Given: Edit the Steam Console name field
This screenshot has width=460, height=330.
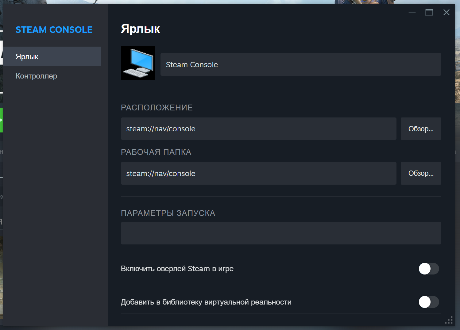Looking at the screenshot, I should point(301,64).
